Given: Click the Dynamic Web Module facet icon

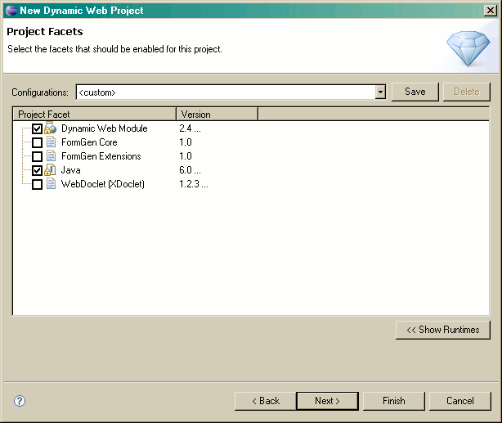Looking at the screenshot, I should [x=50, y=128].
